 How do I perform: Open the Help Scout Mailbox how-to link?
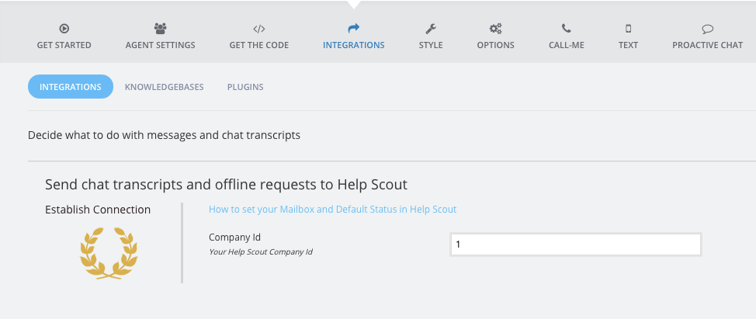(x=332, y=210)
